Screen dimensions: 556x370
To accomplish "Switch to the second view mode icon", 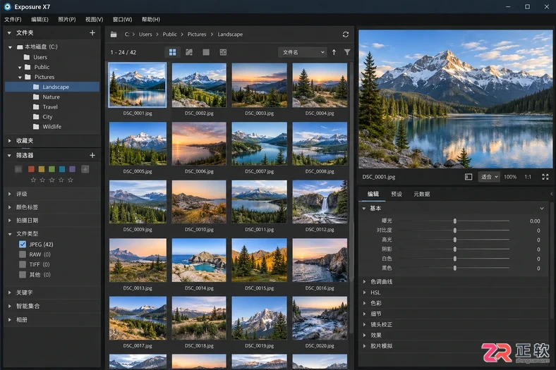I will click(x=189, y=52).
